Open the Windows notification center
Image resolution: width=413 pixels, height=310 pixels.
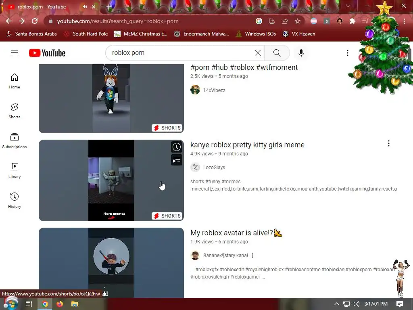pyautogui.click(x=400, y=304)
